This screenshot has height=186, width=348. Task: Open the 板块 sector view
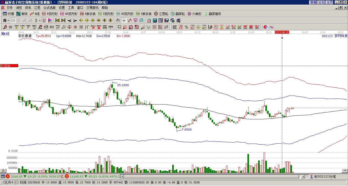tap(22, 14)
